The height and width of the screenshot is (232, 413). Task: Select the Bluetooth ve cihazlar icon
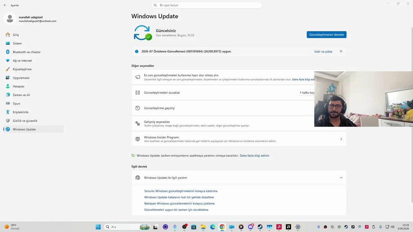click(x=8, y=52)
